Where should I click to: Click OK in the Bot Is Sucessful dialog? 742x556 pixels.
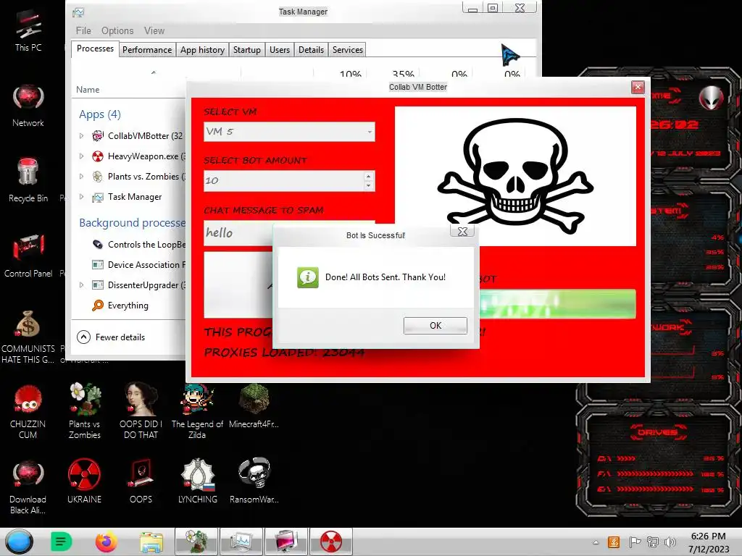(435, 325)
